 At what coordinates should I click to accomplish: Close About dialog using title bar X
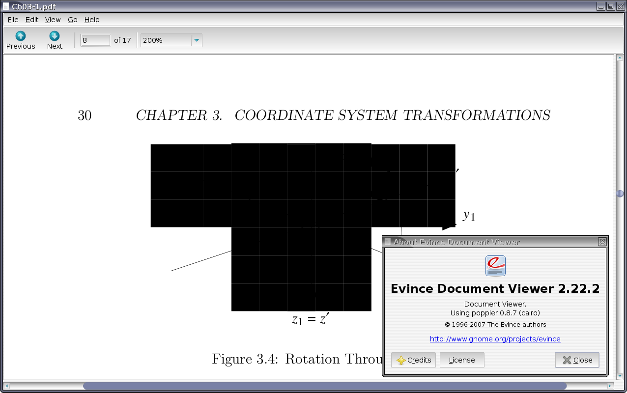click(602, 242)
